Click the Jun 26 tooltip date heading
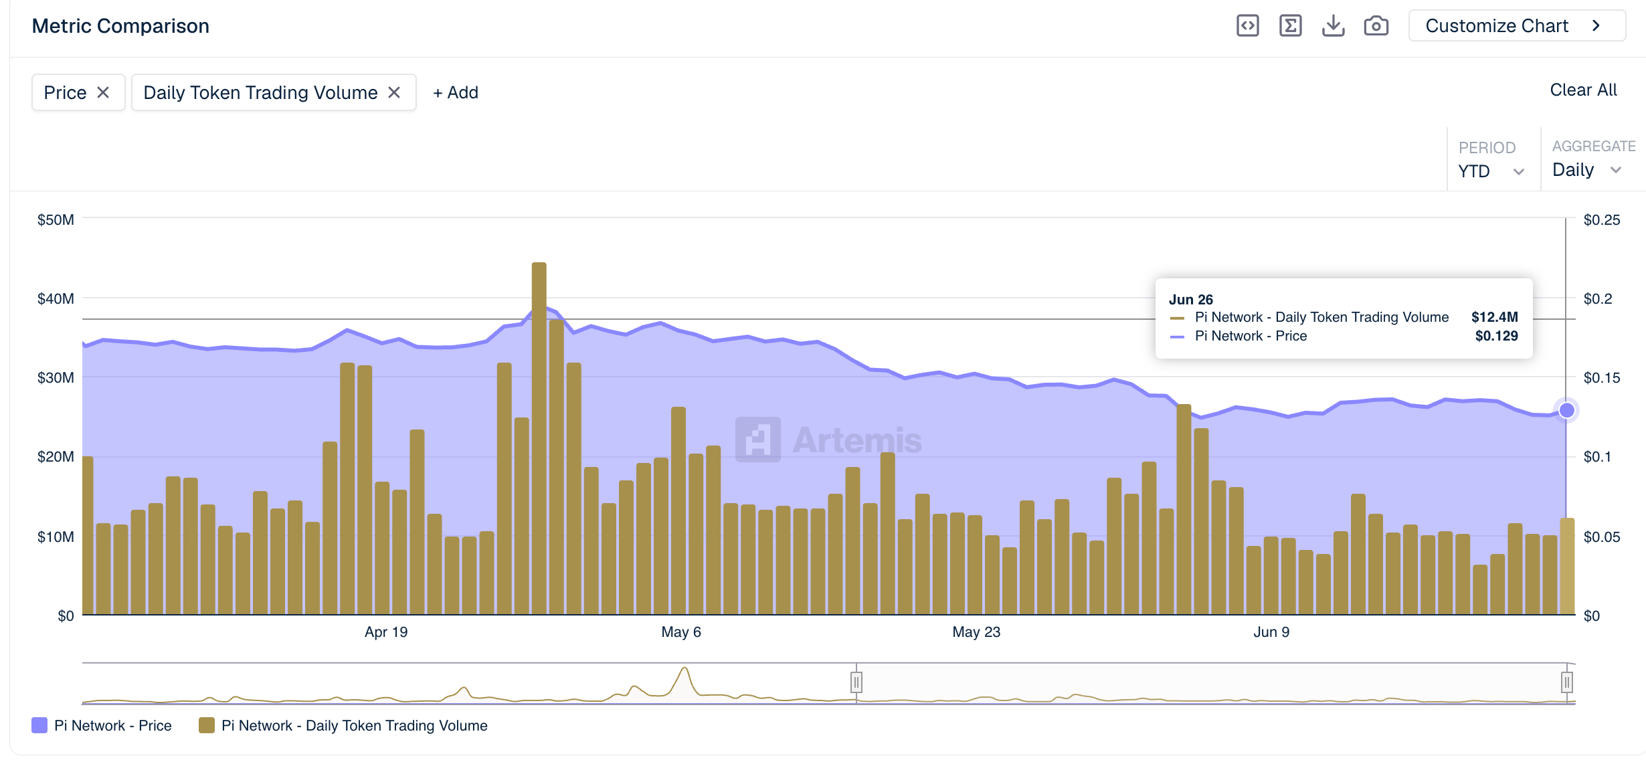This screenshot has height=760, width=1646. pos(1191,300)
